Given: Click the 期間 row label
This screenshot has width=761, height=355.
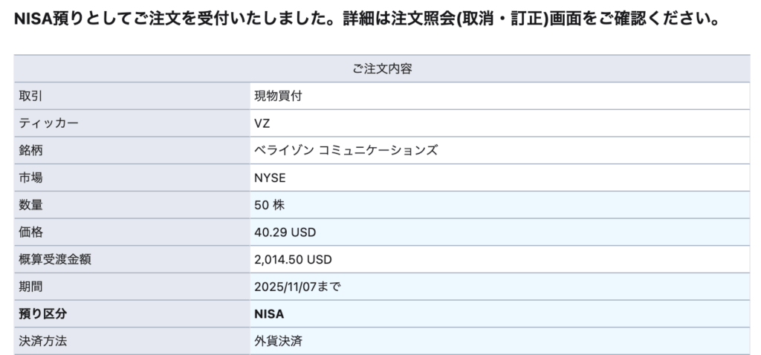Looking at the screenshot, I should (x=31, y=287).
